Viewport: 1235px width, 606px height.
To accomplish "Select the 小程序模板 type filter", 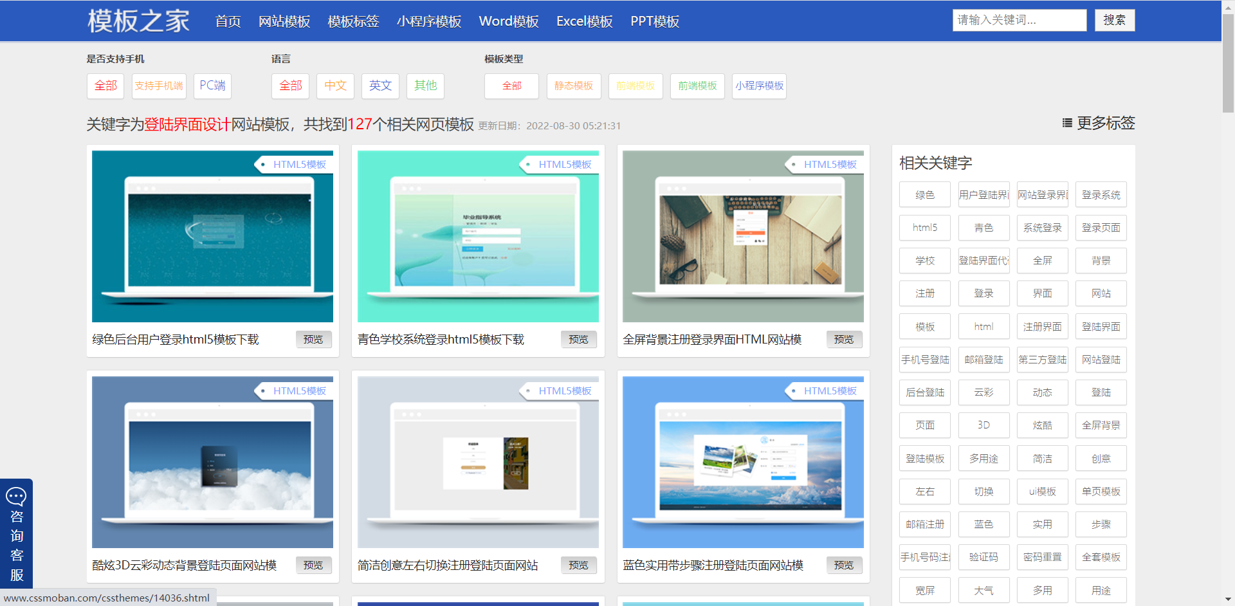I will tap(759, 86).
